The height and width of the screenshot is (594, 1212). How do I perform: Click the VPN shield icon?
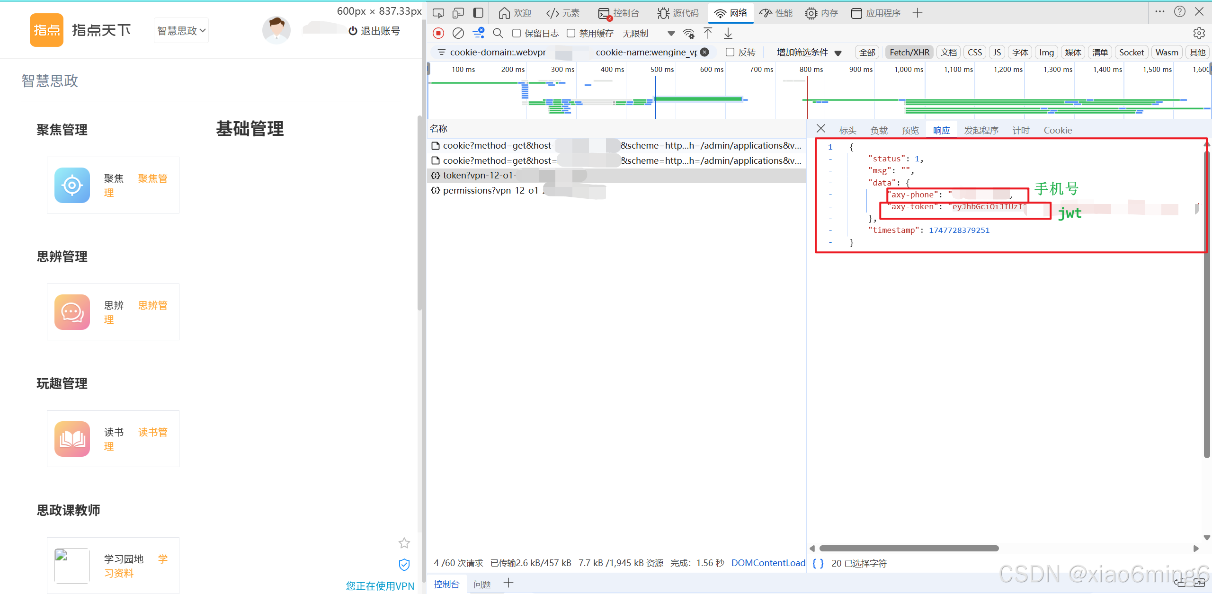404,564
